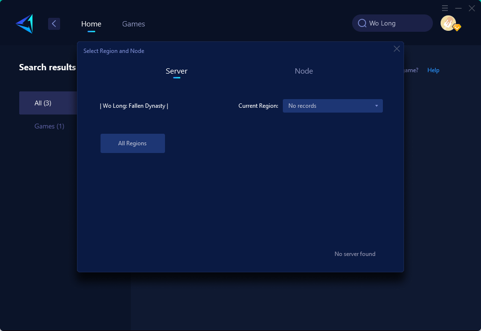Click the search magnifier icon

[x=362, y=23]
